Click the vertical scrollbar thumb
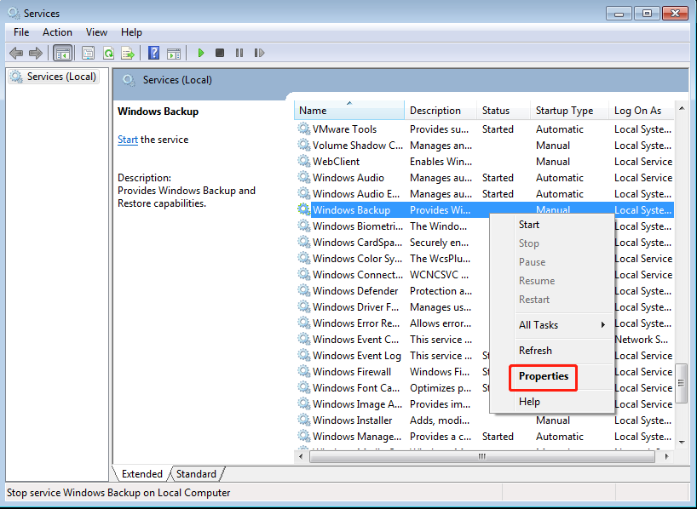 (681, 383)
